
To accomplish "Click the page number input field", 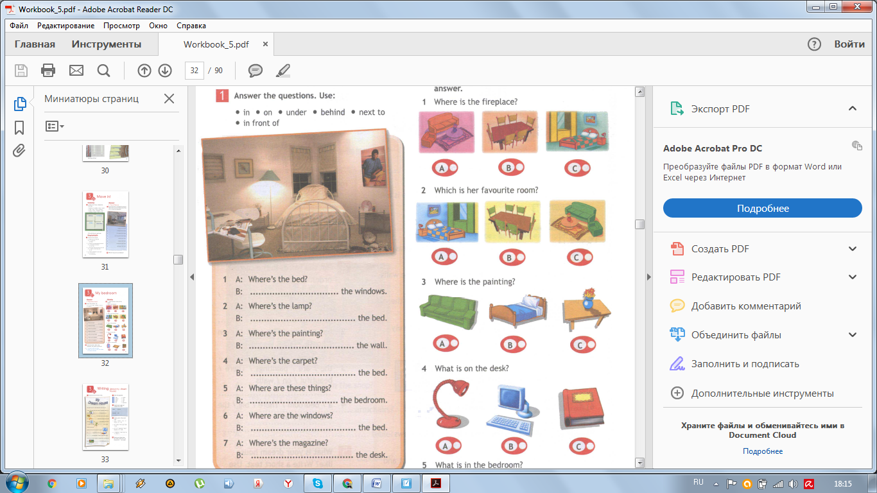I will point(194,71).
